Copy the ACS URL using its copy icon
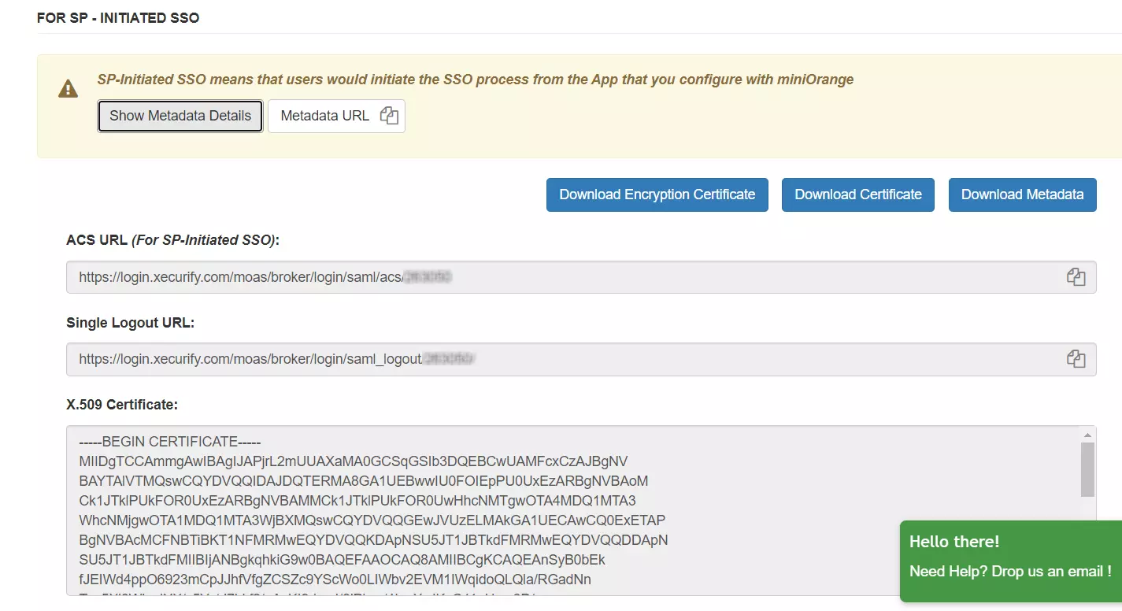1122x611 pixels. 1076,277
